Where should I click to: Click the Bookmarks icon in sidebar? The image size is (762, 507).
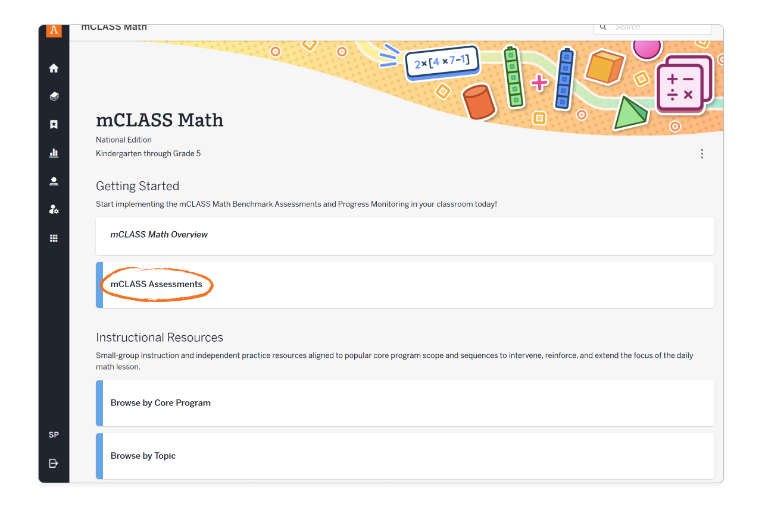(x=54, y=124)
